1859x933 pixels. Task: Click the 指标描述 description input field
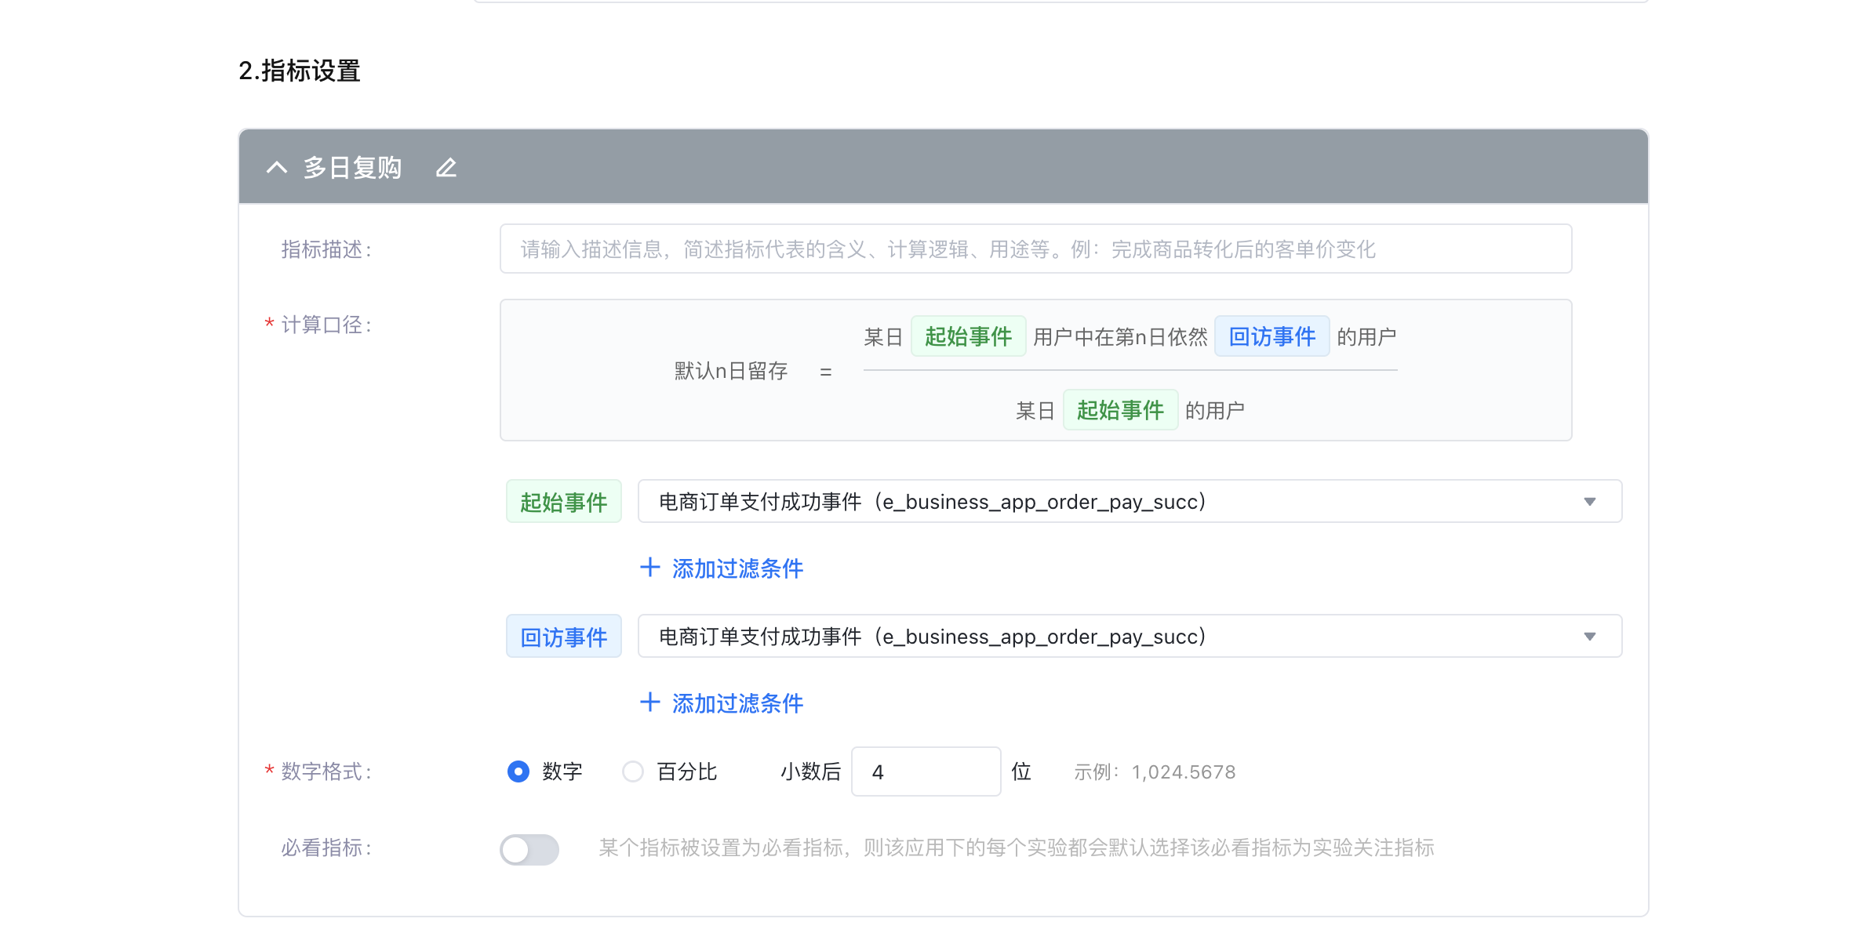1035,249
